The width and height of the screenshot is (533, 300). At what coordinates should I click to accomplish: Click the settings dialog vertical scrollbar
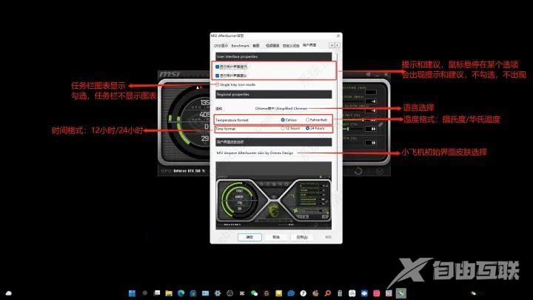tap(337, 122)
